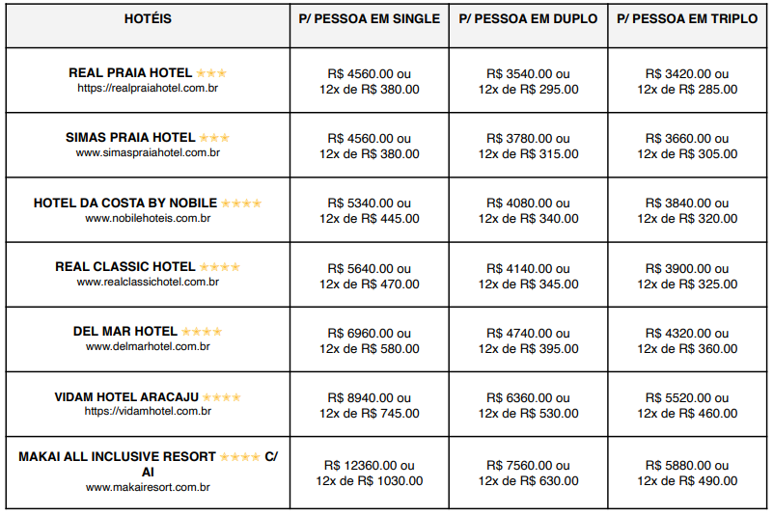Screen dimensions: 773x515
Task: Click the star rating next to Simas Praia Hotel
Action: click(214, 137)
